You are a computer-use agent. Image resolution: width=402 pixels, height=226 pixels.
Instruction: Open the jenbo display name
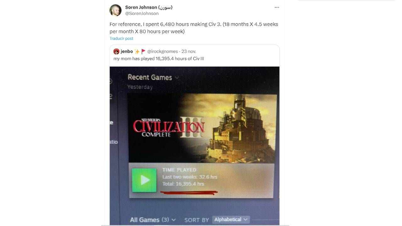127,51
